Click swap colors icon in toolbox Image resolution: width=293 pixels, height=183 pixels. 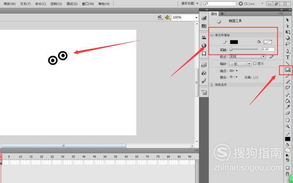(x=288, y=160)
